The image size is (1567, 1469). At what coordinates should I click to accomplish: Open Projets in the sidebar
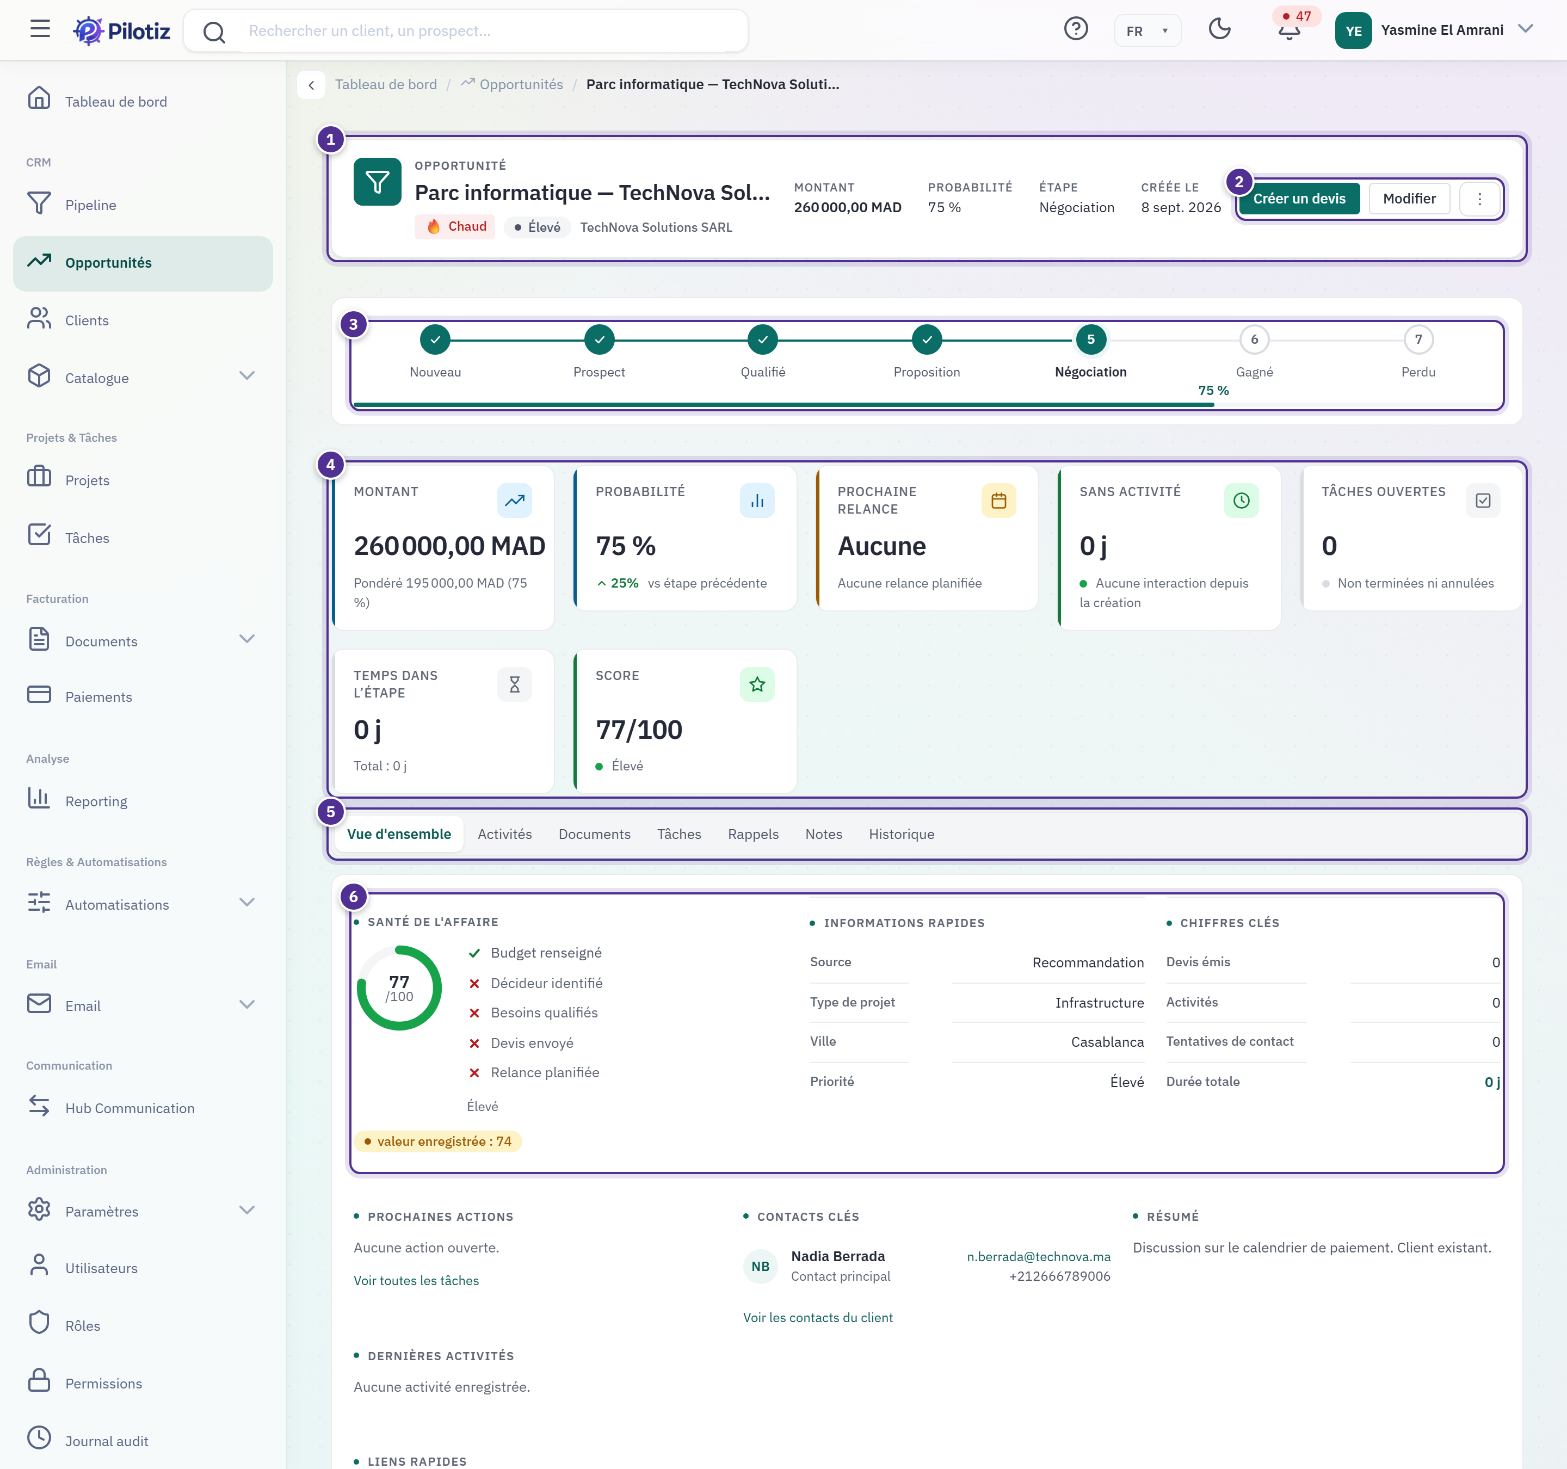[143, 480]
